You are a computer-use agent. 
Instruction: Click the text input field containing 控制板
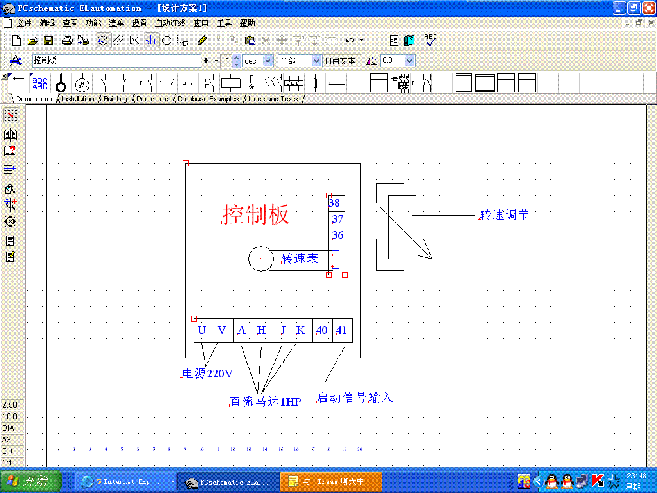117,61
